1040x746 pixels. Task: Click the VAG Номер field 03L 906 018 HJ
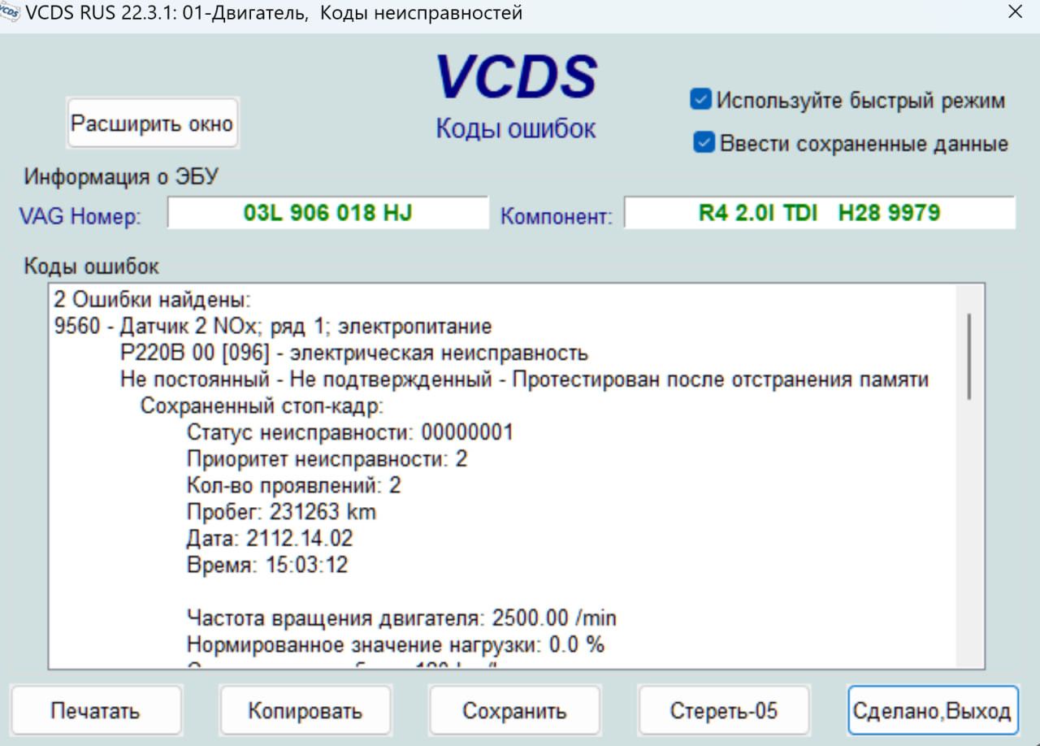[327, 213]
